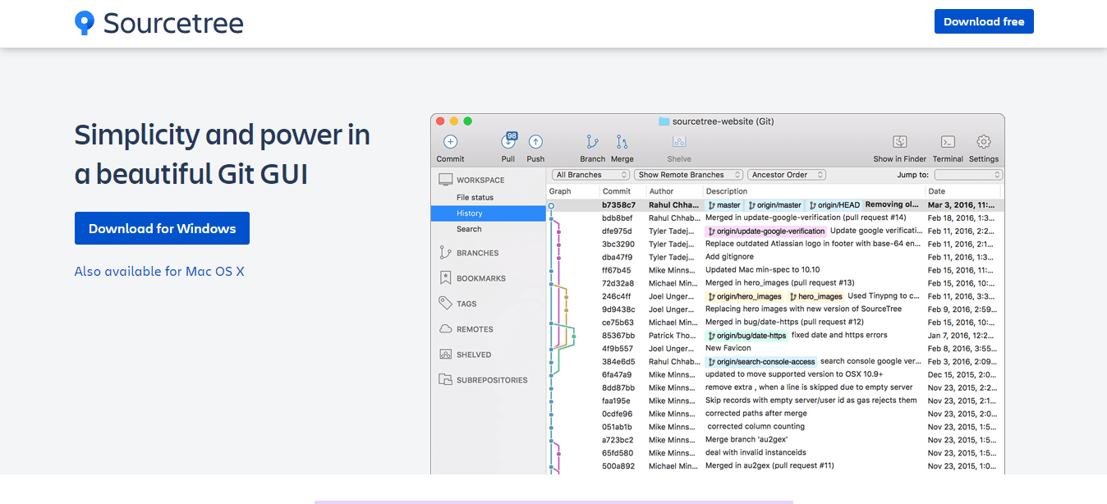Image resolution: width=1107 pixels, height=504 pixels.
Task: Click the 'Add gitignore' commit description
Action: [x=729, y=257]
